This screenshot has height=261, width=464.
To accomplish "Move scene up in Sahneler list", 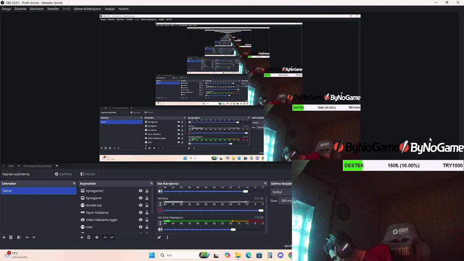I will pyautogui.click(x=27, y=237).
